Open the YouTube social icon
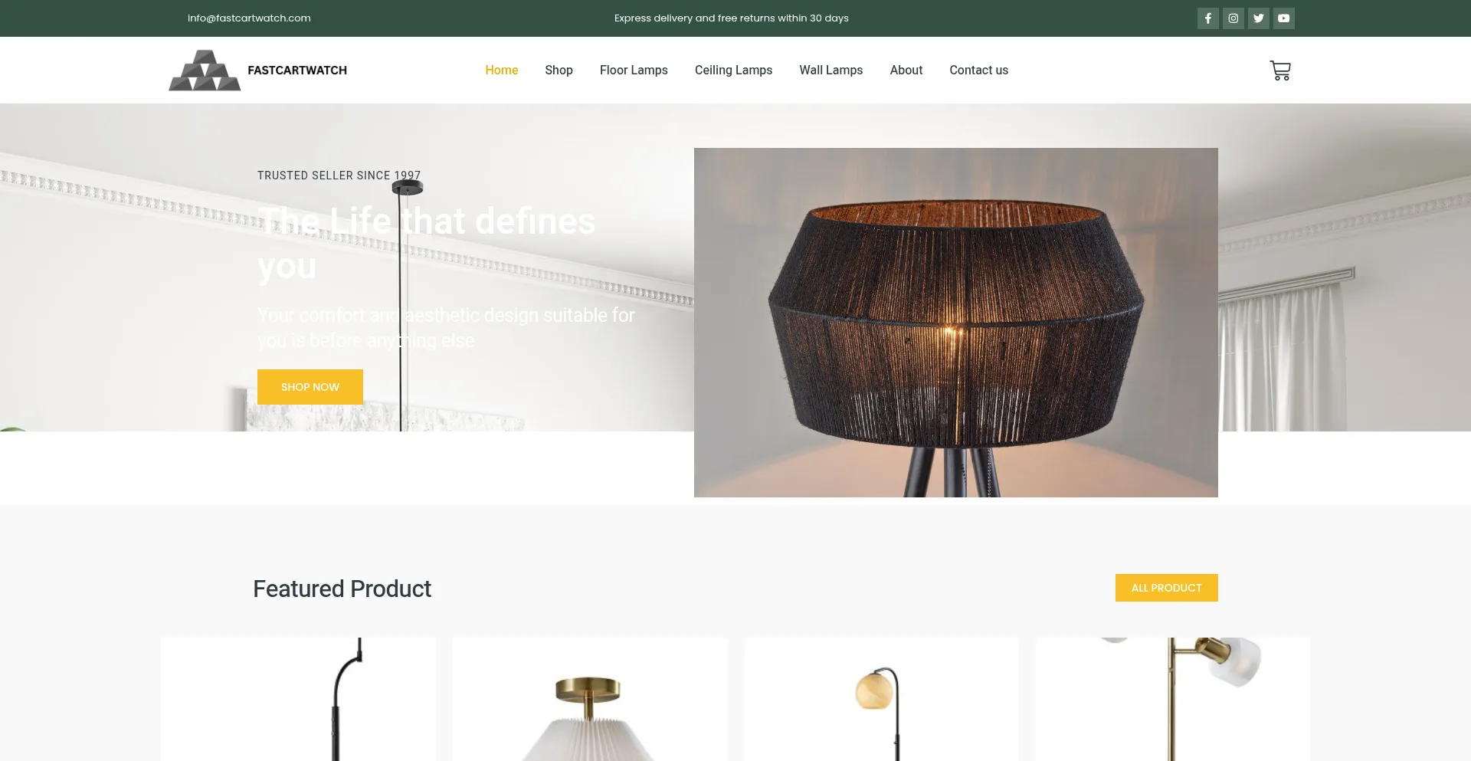Screen dimensions: 1471x761 tap(1283, 18)
